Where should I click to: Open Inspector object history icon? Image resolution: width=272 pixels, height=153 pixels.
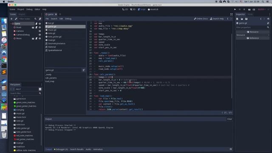pos(268,19)
